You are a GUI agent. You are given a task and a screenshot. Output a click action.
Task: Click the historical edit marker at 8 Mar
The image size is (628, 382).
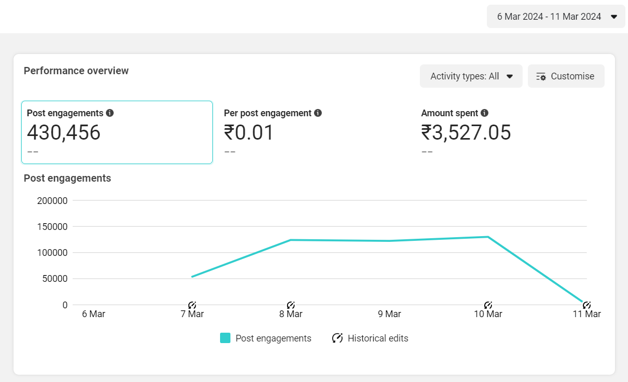coord(291,305)
